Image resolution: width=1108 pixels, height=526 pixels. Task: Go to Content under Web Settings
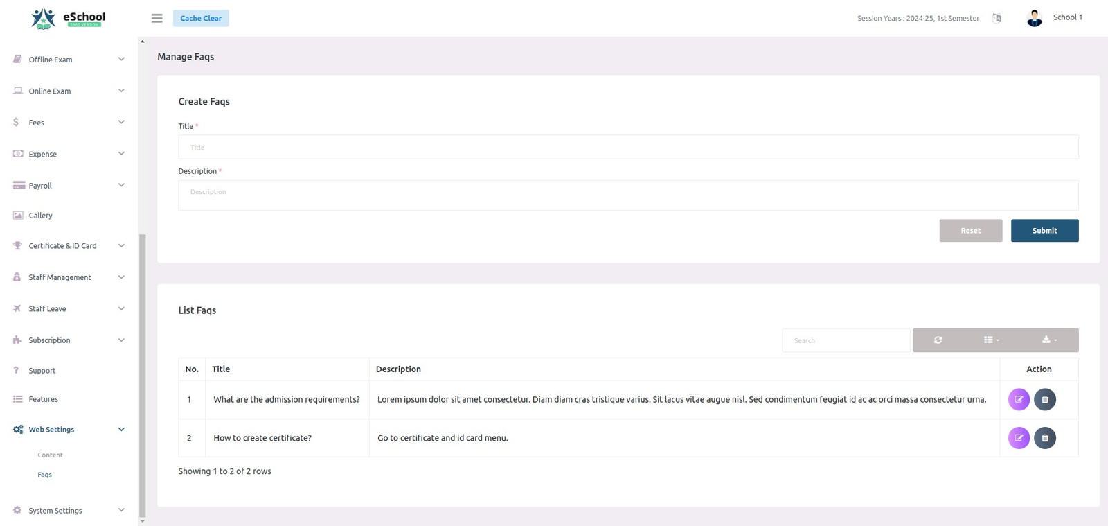coord(50,455)
